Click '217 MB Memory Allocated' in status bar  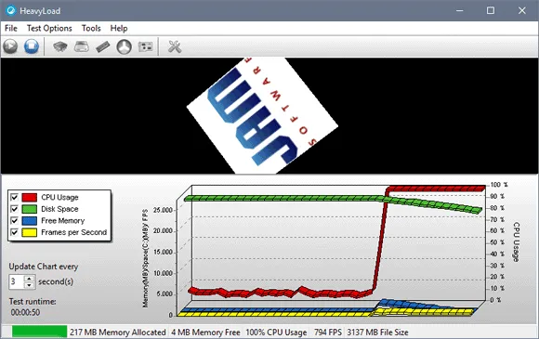point(118,332)
